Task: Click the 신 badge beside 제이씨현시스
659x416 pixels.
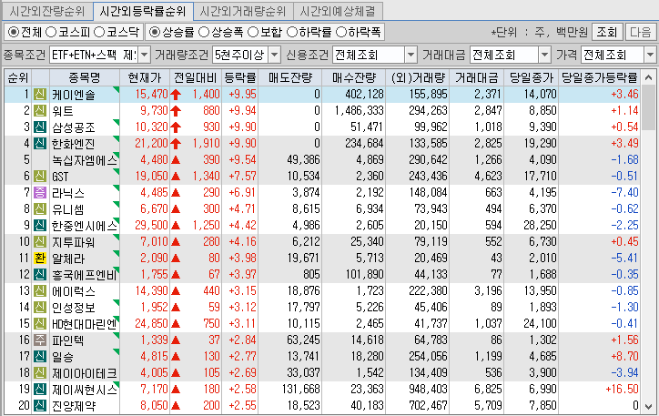Action: coord(40,389)
